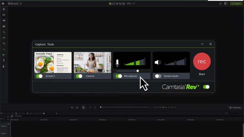Open Voice Narration microphone icon in sidebar
Image resolution: width=244 pixels, height=137 pixels.
(x=4, y=60)
